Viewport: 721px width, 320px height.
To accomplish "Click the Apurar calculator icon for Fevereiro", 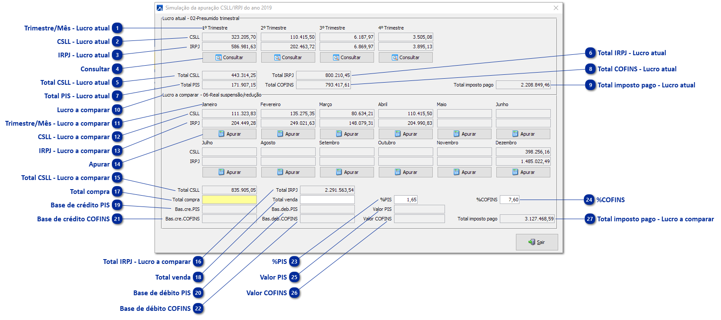I will [280, 134].
